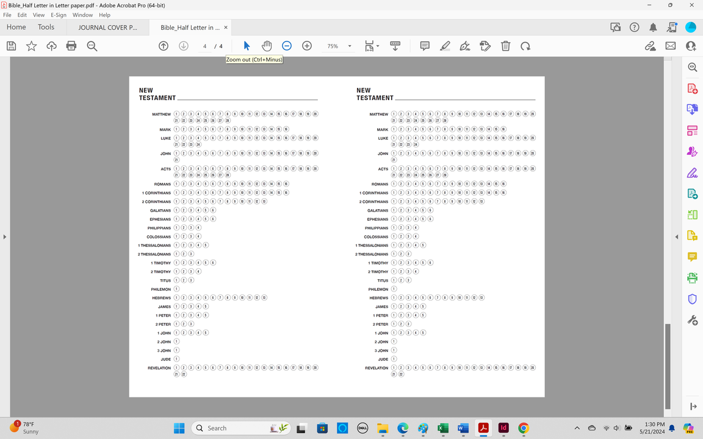Toggle the selection arrow tool

pyautogui.click(x=247, y=46)
